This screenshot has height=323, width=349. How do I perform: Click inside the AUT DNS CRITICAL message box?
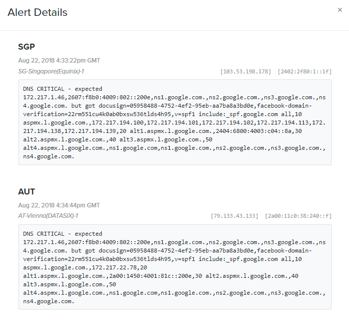175,267
